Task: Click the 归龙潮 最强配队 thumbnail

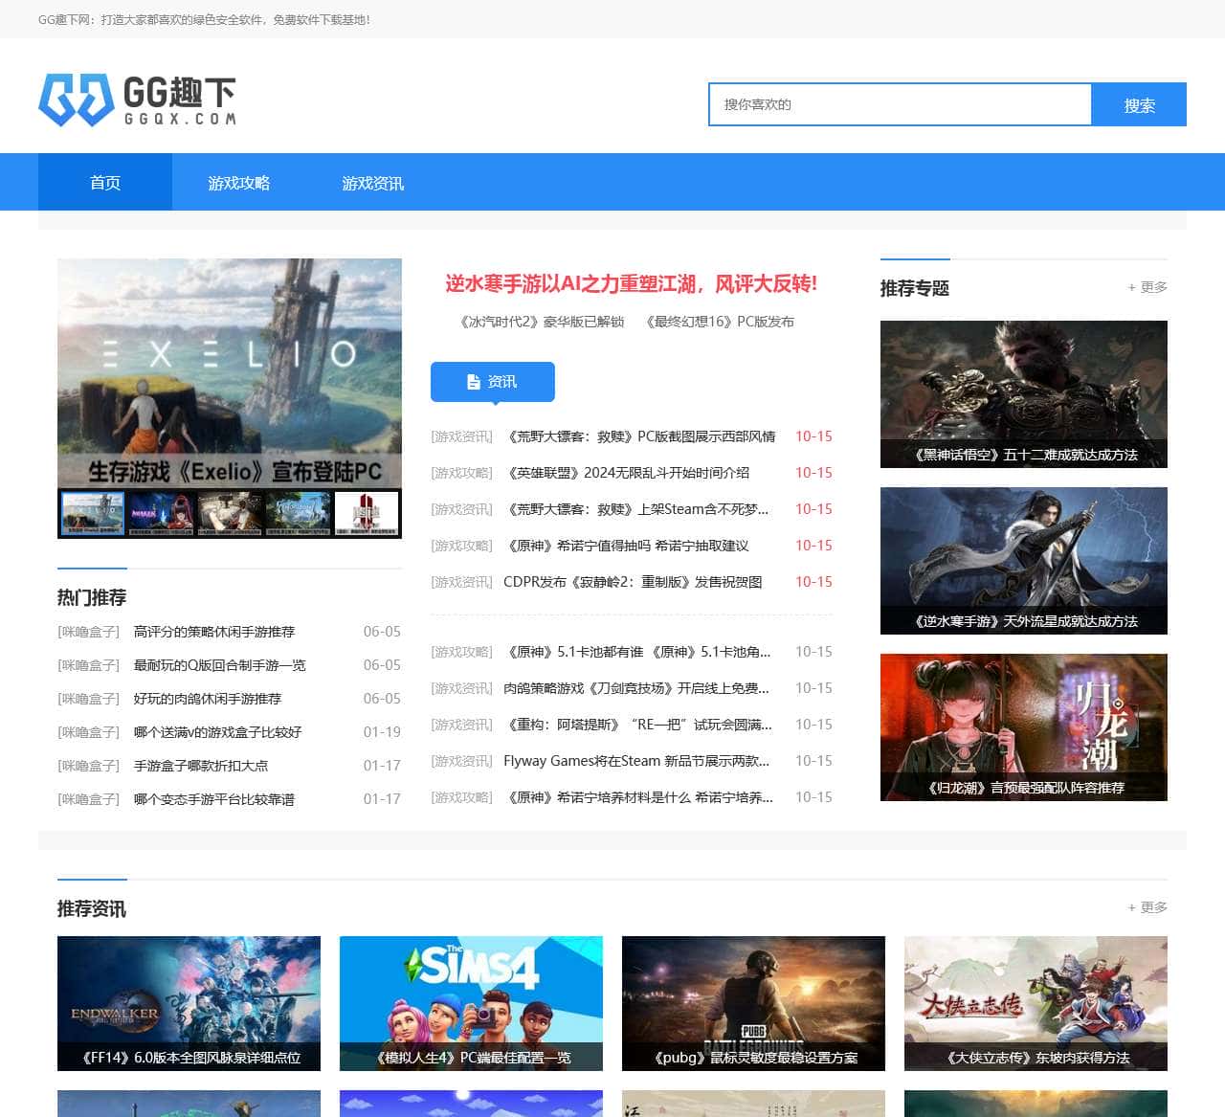Action: (x=1023, y=726)
